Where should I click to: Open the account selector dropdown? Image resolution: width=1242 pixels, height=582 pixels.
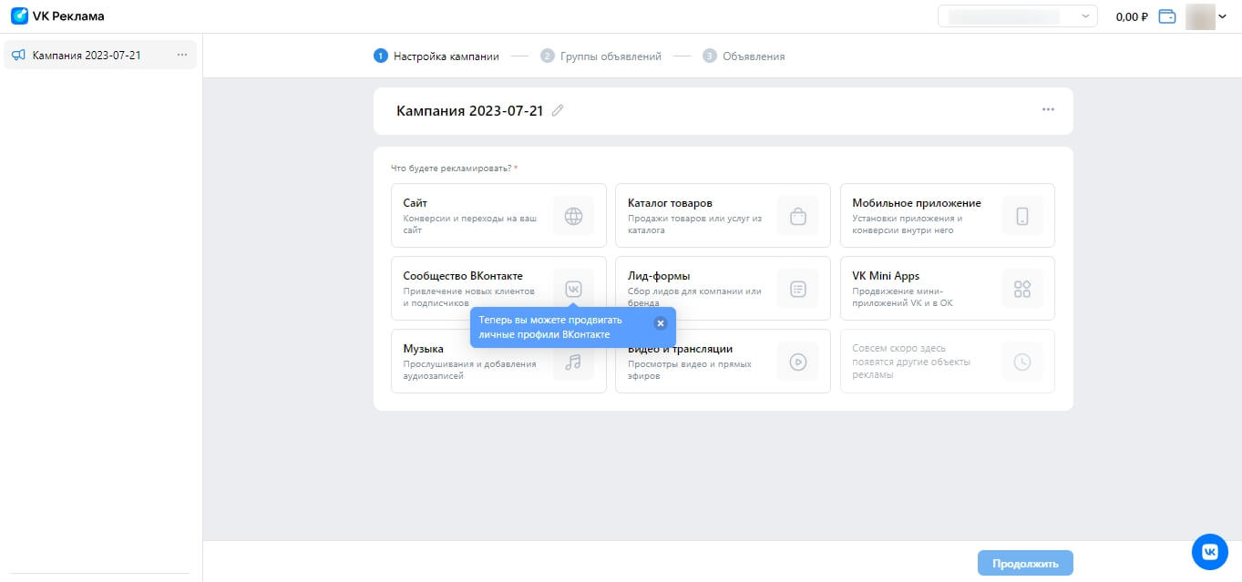click(x=1017, y=16)
